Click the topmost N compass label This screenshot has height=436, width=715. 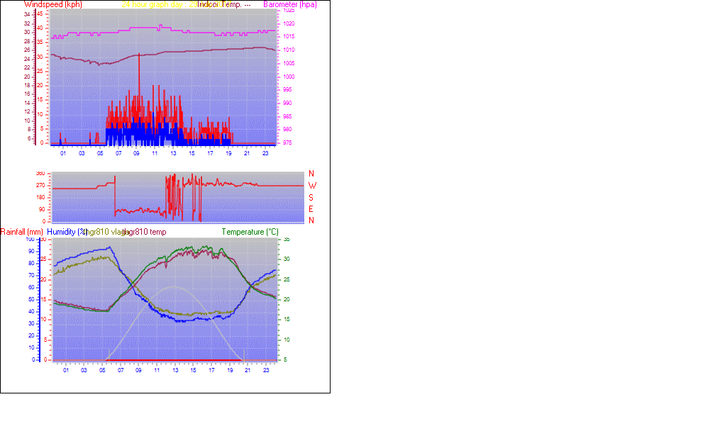tap(311, 174)
